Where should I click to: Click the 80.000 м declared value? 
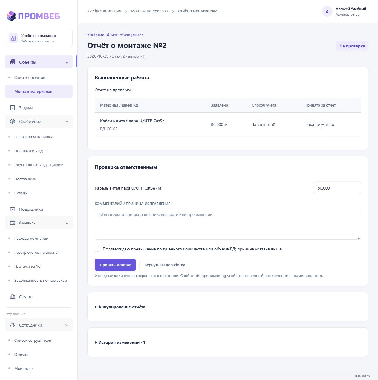tap(219, 124)
